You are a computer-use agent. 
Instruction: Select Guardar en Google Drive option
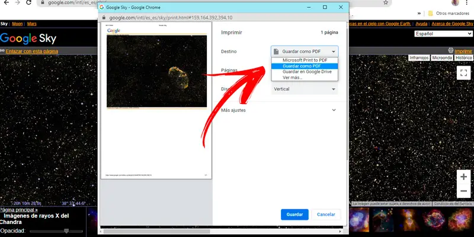[305, 72]
